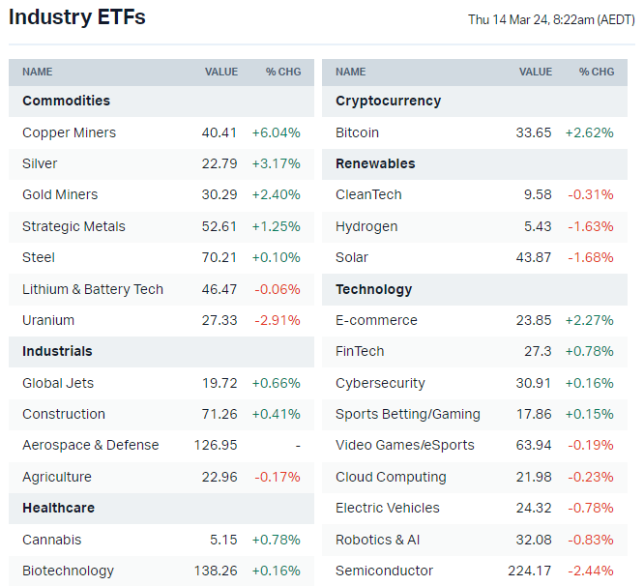The width and height of the screenshot is (644, 586).
Task: Sort left table by % CHG header
Action: click(283, 72)
